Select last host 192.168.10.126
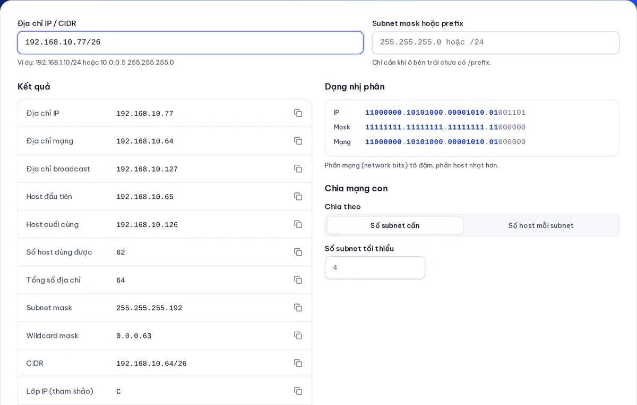Viewport: 637px width, 405px height. pos(147,225)
